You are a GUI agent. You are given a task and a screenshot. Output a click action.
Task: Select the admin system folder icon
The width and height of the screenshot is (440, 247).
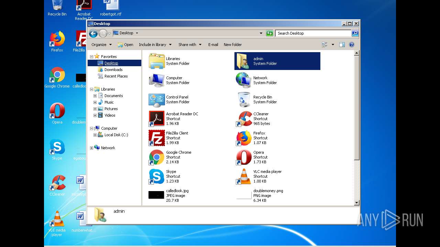click(244, 61)
